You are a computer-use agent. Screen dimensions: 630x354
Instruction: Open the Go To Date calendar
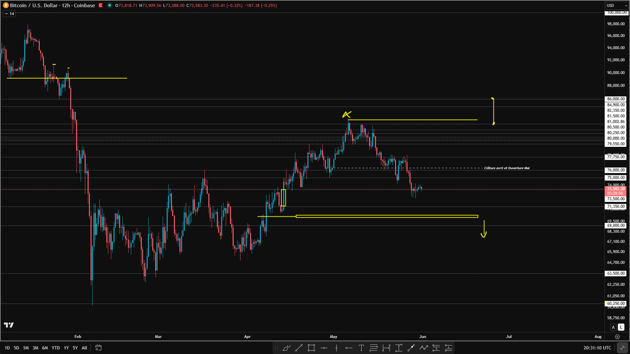coord(98,347)
